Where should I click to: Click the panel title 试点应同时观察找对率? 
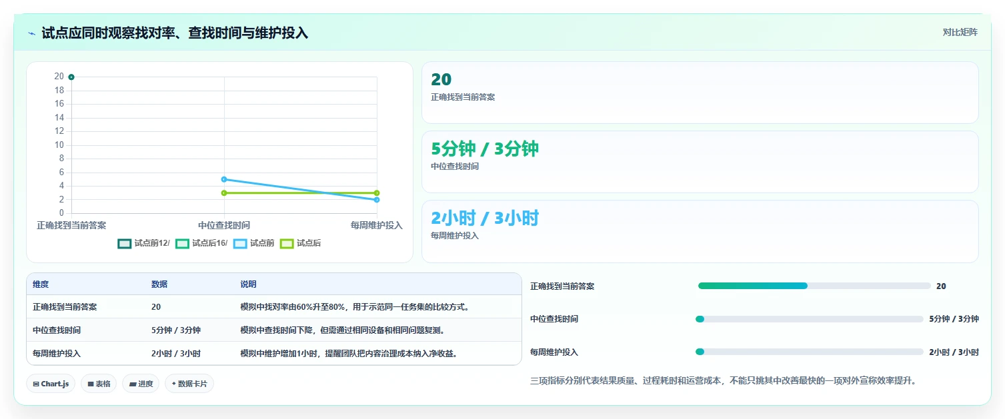point(175,33)
